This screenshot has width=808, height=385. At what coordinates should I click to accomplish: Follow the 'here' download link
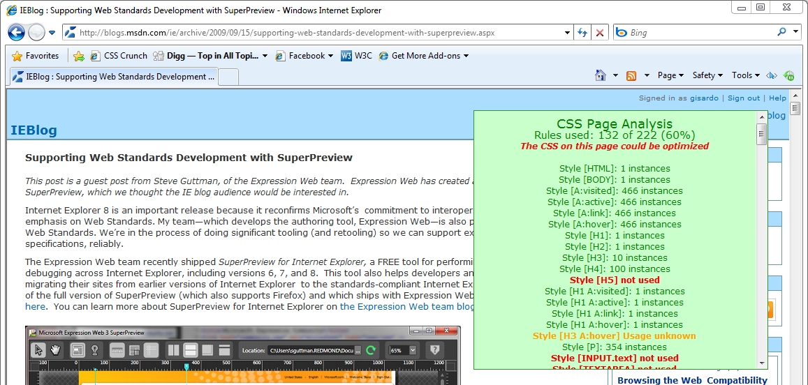pyautogui.click(x=35, y=306)
